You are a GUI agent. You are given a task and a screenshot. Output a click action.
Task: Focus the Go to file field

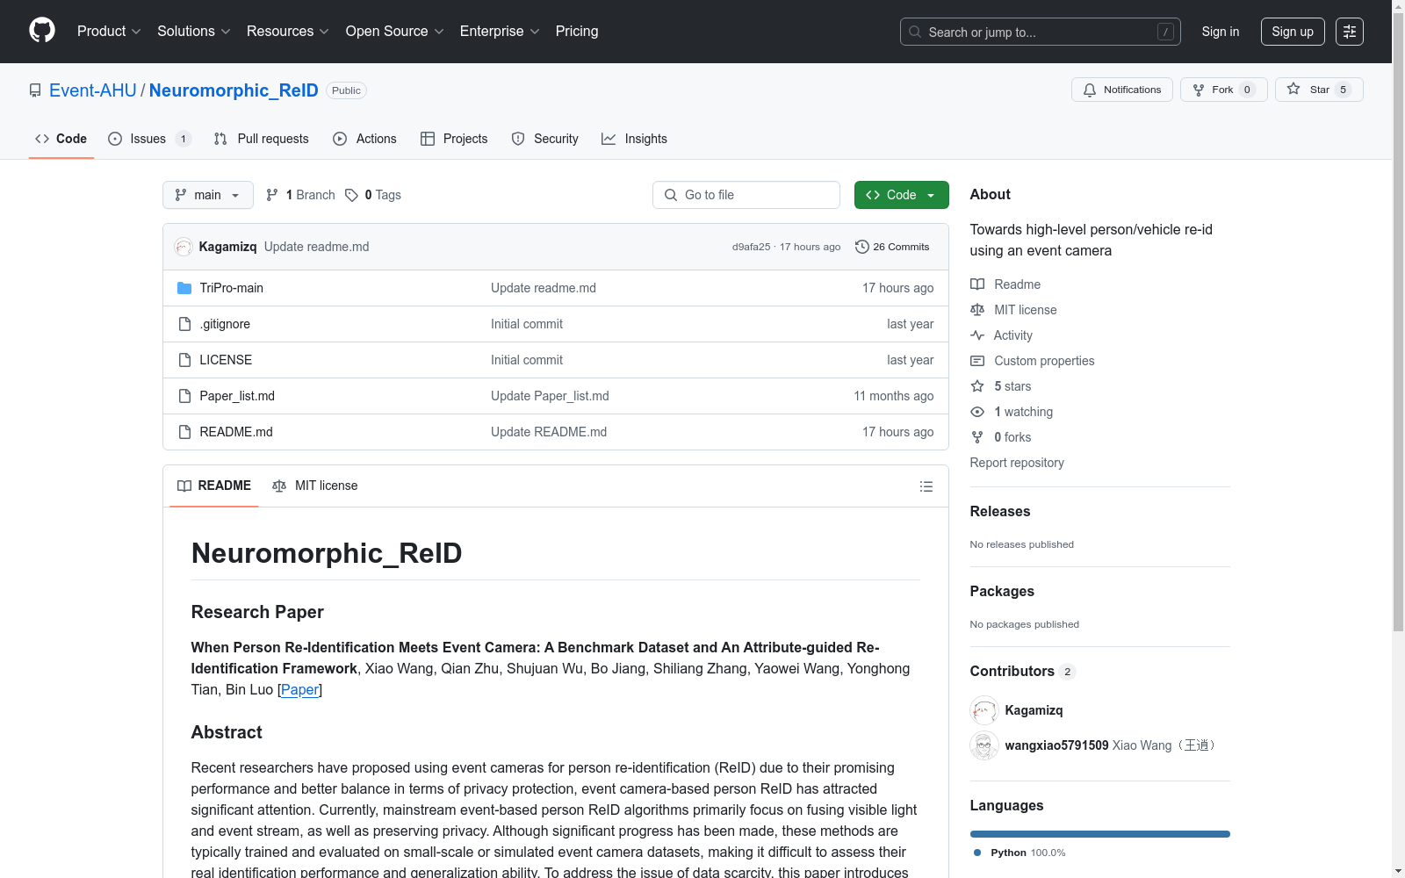point(746,195)
